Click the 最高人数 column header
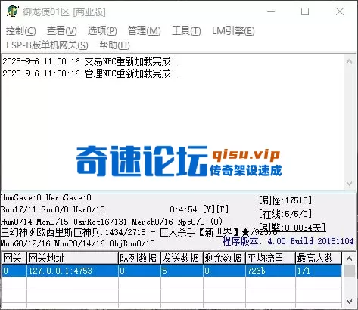Image resolution: width=358 pixels, height=310 pixels. (x=319, y=258)
